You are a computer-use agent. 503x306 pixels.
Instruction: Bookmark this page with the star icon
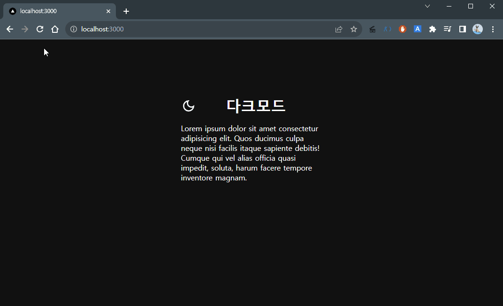tap(354, 29)
